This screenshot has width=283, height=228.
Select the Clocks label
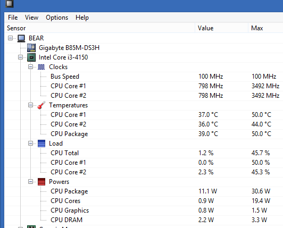click(x=59, y=67)
